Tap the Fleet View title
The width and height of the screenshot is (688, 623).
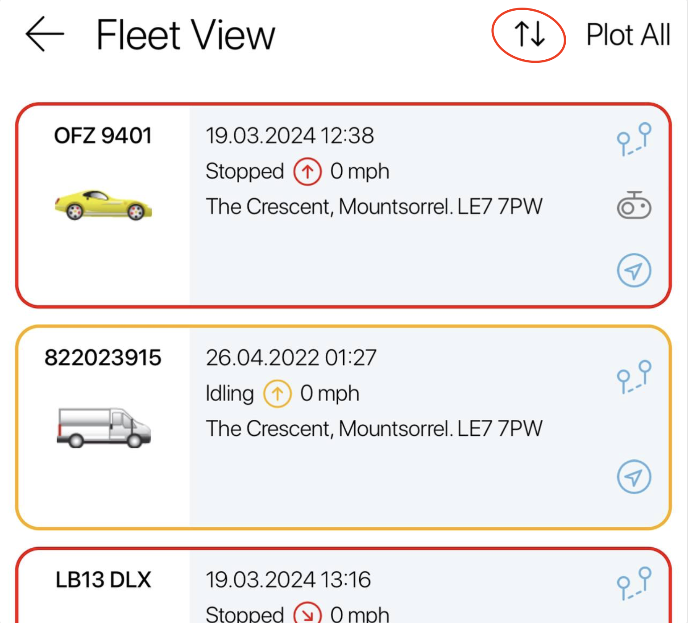(x=186, y=35)
